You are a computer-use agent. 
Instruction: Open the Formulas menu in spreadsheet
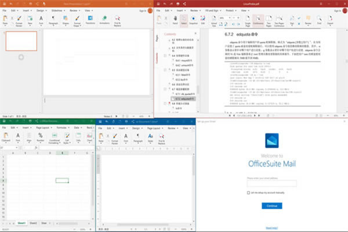point(61,127)
